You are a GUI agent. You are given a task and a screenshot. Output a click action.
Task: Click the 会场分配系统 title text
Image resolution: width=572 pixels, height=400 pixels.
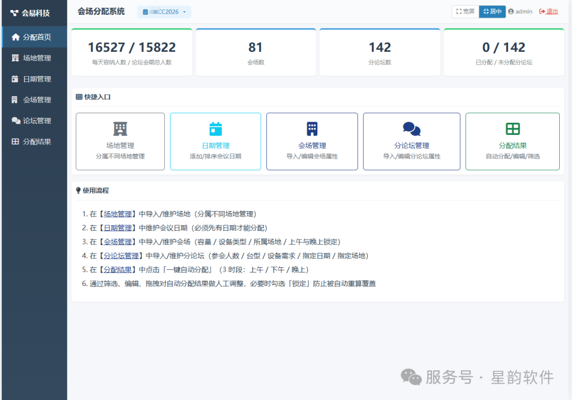coord(101,12)
